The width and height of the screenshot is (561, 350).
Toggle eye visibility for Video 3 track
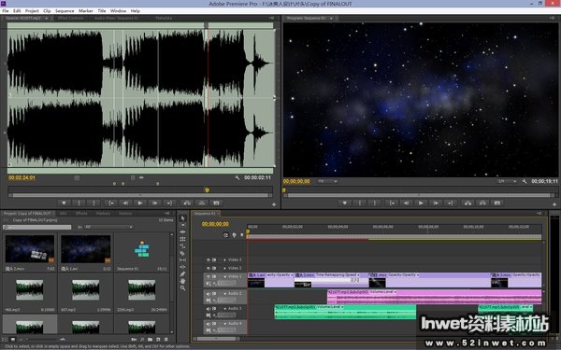(x=209, y=259)
